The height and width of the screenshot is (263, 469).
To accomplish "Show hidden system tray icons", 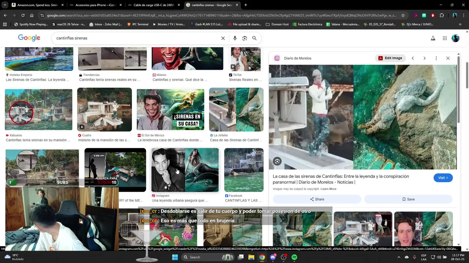I will 399,257.
